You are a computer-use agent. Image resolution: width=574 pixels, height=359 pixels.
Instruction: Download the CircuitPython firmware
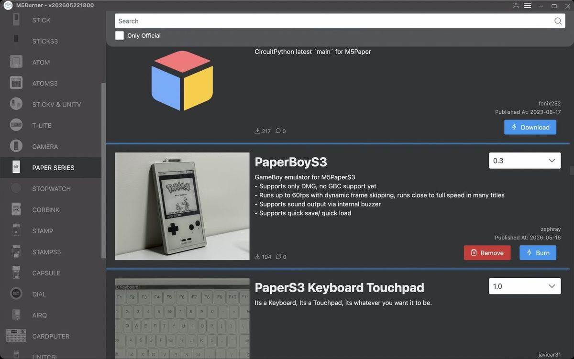[530, 127]
